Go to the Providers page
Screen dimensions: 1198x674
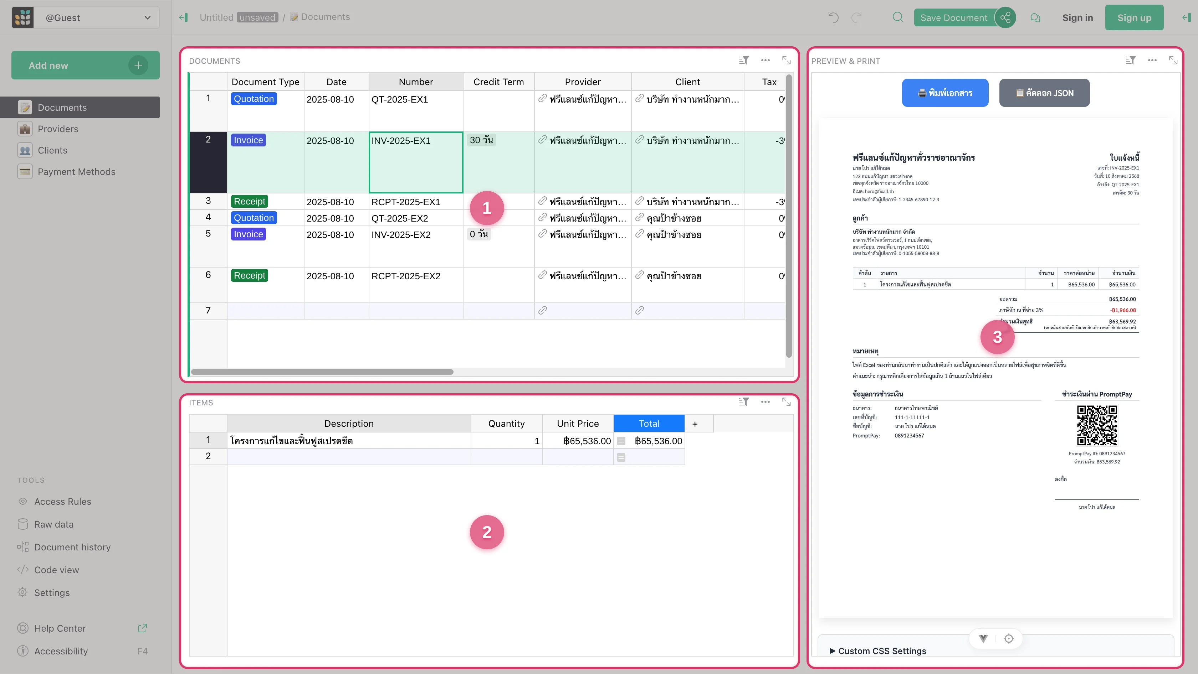58,129
